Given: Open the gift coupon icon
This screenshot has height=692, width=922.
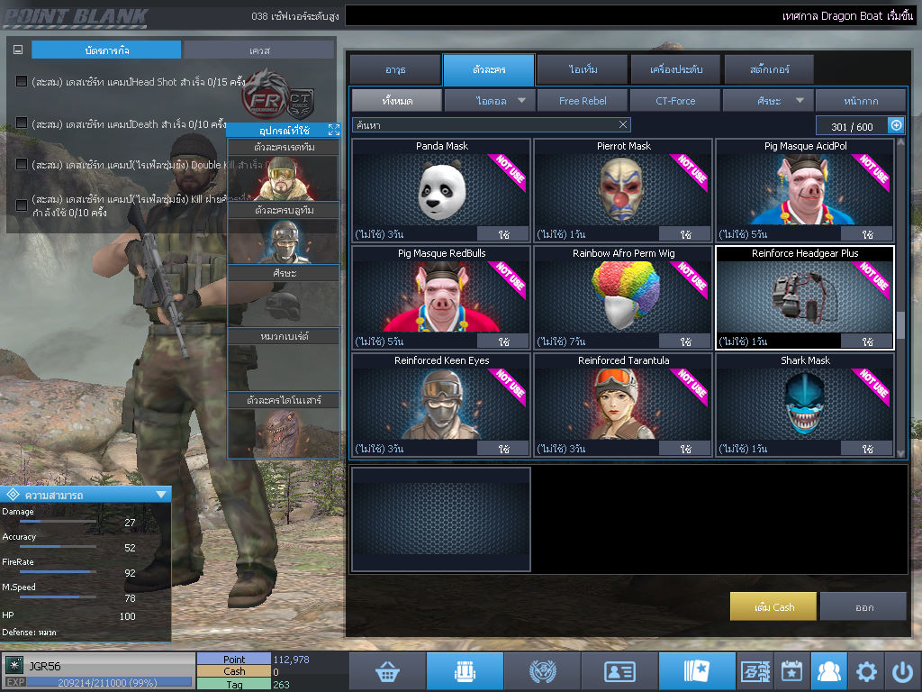Looking at the screenshot, I should pos(755,670).
